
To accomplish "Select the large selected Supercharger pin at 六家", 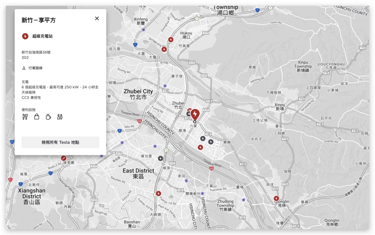I will (x=195, y=115).
